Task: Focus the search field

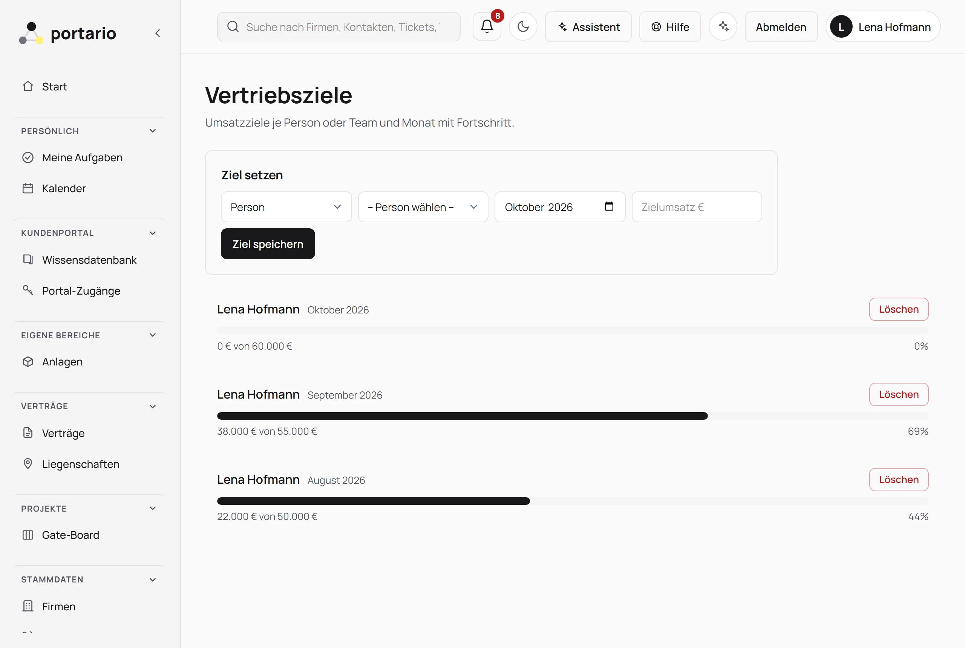Action: click(339, 27)
